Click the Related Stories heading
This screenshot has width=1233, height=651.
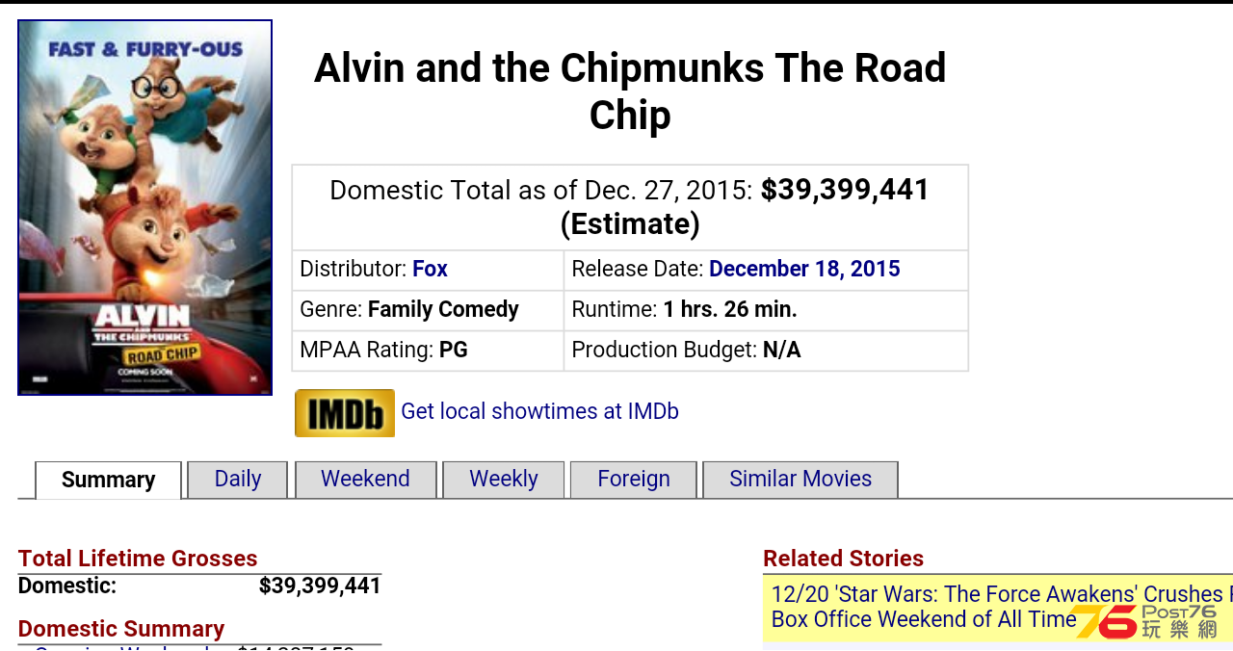843,559
